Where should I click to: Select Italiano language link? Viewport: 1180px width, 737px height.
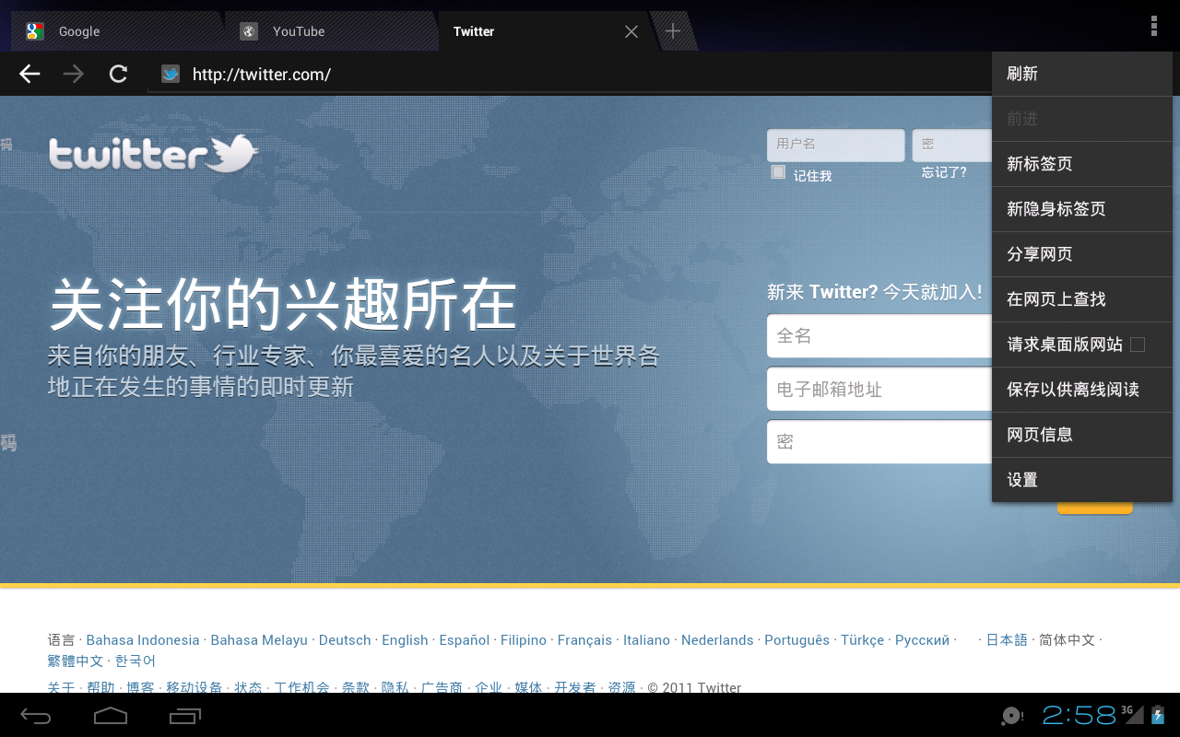click(x=646, y=640)
